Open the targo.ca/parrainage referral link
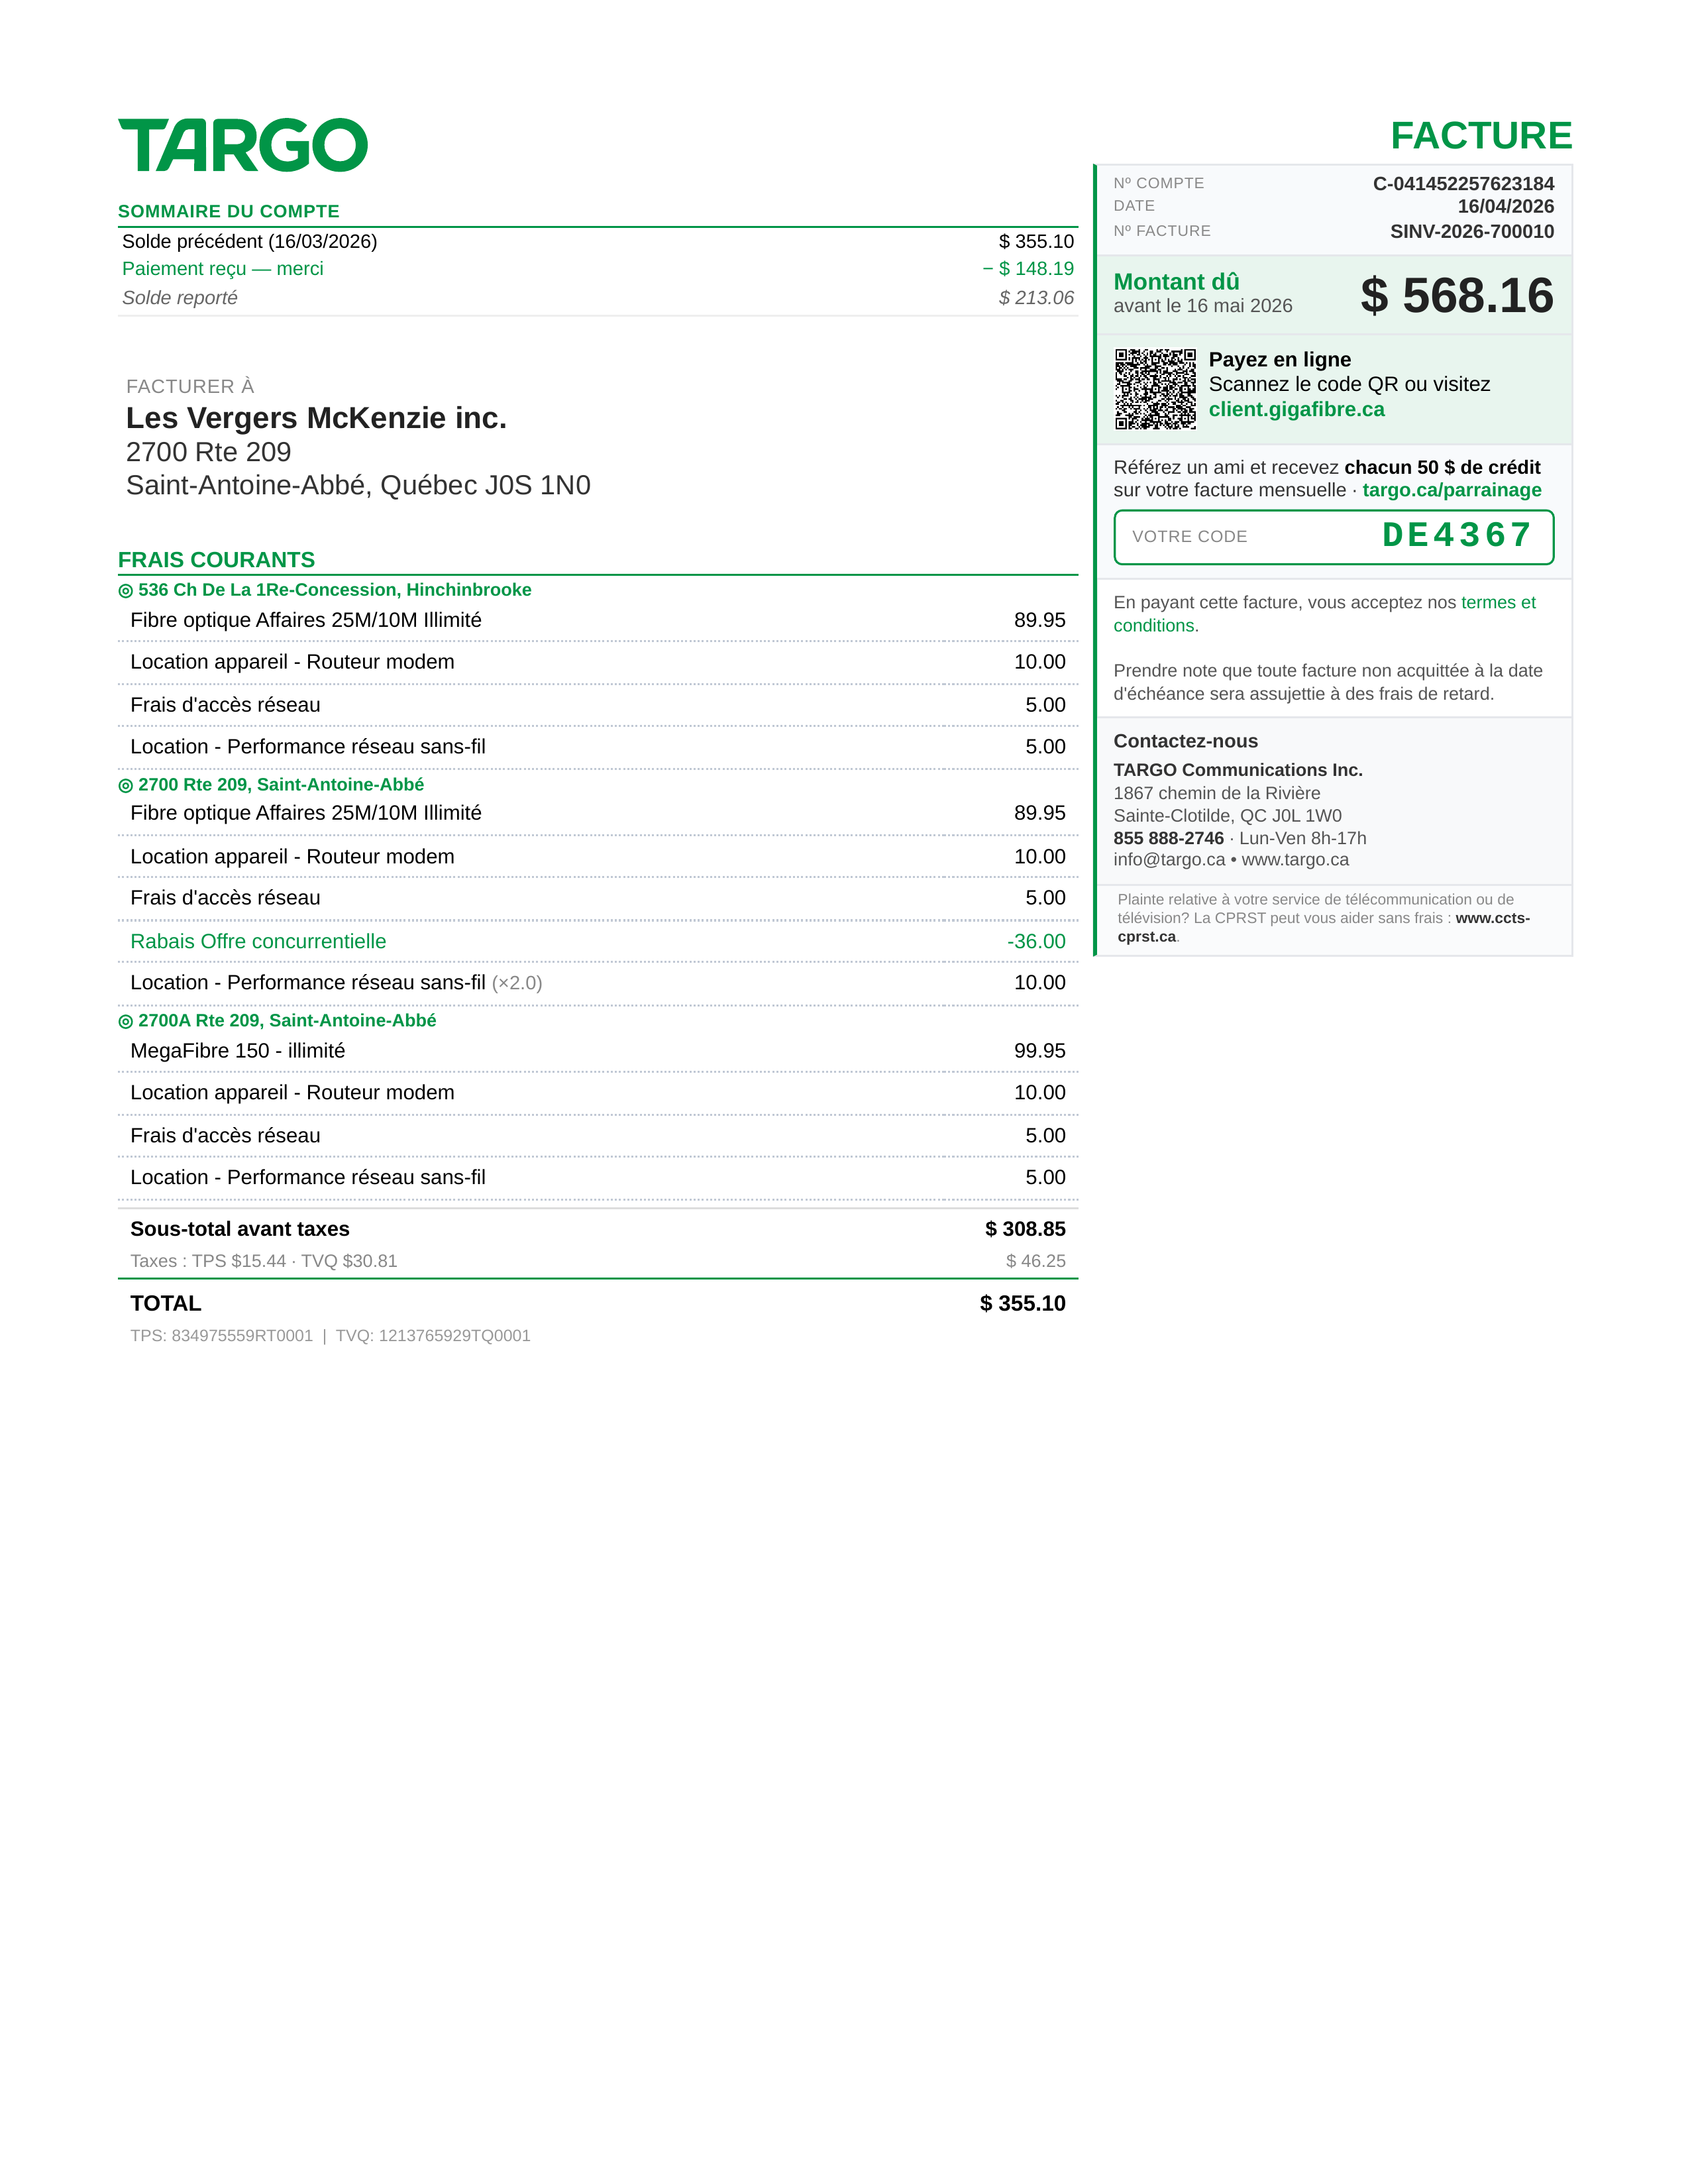Image resolution: width=1692 pixels, height=2184 pixels. 1451,490
